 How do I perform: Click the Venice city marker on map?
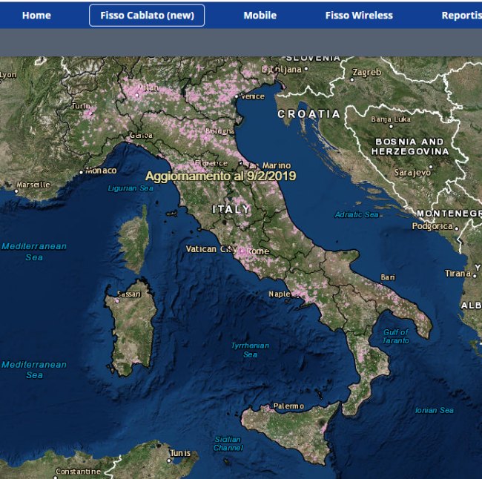237,96
